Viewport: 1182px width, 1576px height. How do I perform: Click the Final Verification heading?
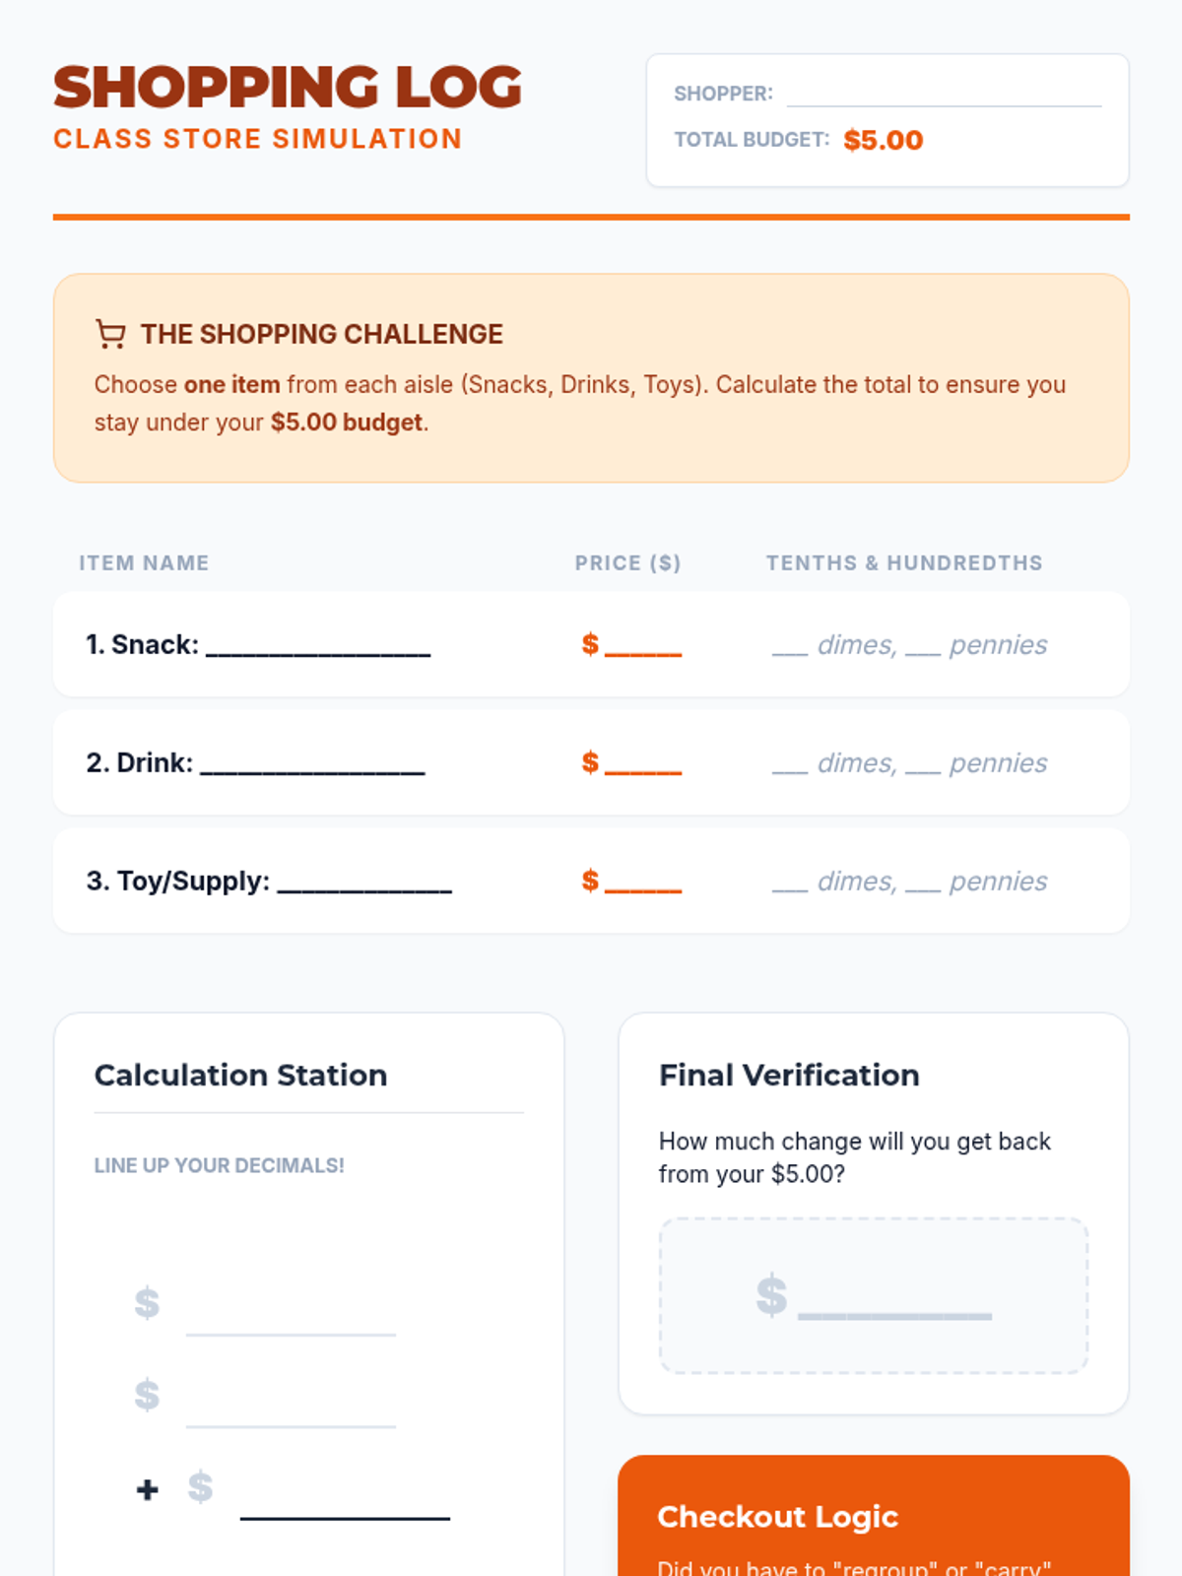(x=789, y=1075)
